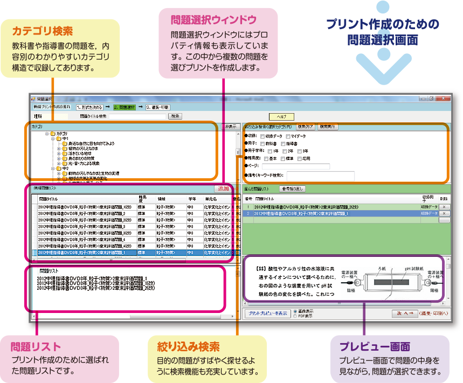Click the 検索実行 button
The image size is (463, 383).
click(328, 127)
